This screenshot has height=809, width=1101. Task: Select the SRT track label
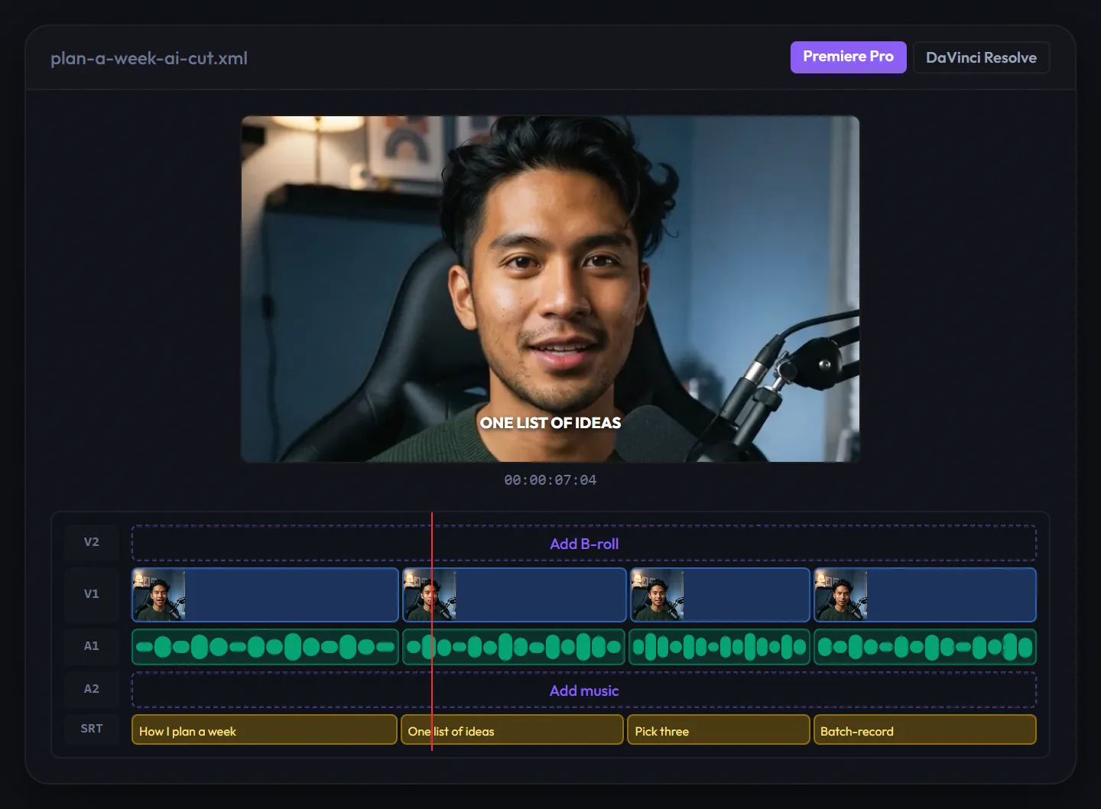coord(92,729)
